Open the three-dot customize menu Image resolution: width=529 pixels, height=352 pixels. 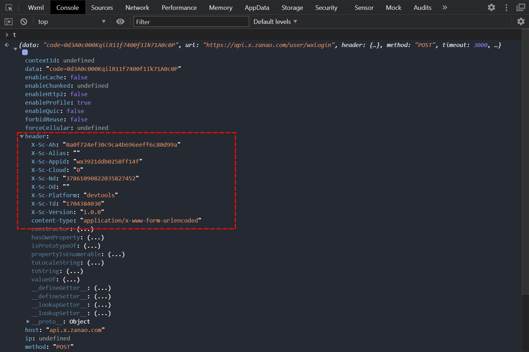point(506,7)
